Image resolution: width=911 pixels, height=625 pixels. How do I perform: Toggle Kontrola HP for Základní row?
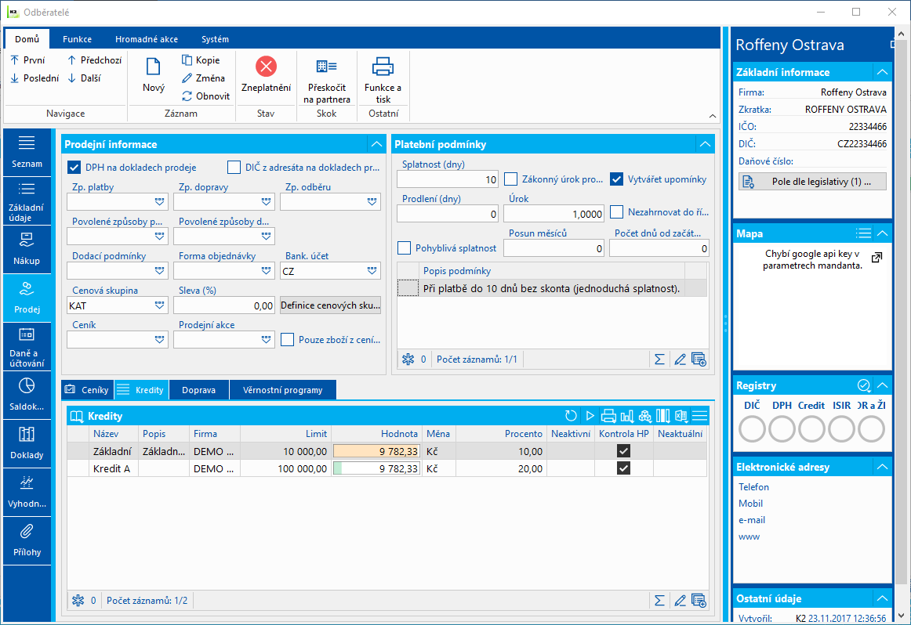coord(623,451)
